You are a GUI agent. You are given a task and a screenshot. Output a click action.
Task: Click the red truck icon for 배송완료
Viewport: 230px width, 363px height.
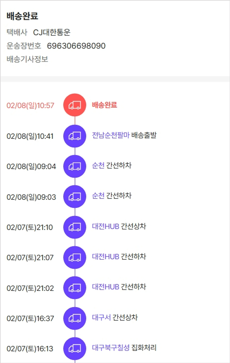pos(75,105)
